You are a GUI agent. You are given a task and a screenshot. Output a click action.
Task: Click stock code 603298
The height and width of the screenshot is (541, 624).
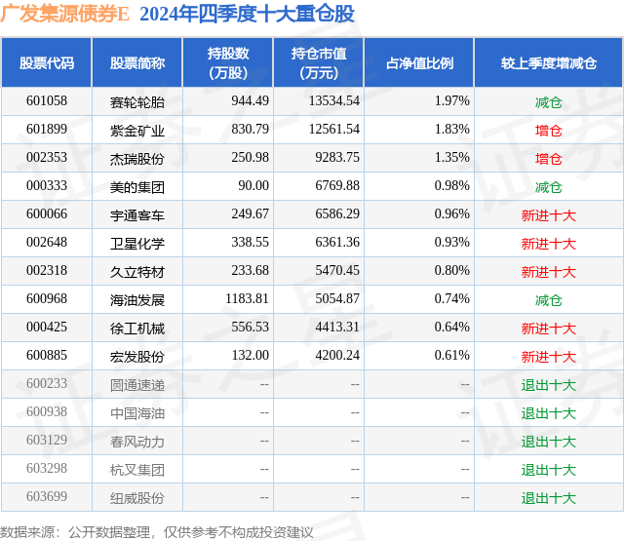tap(47, 468)
